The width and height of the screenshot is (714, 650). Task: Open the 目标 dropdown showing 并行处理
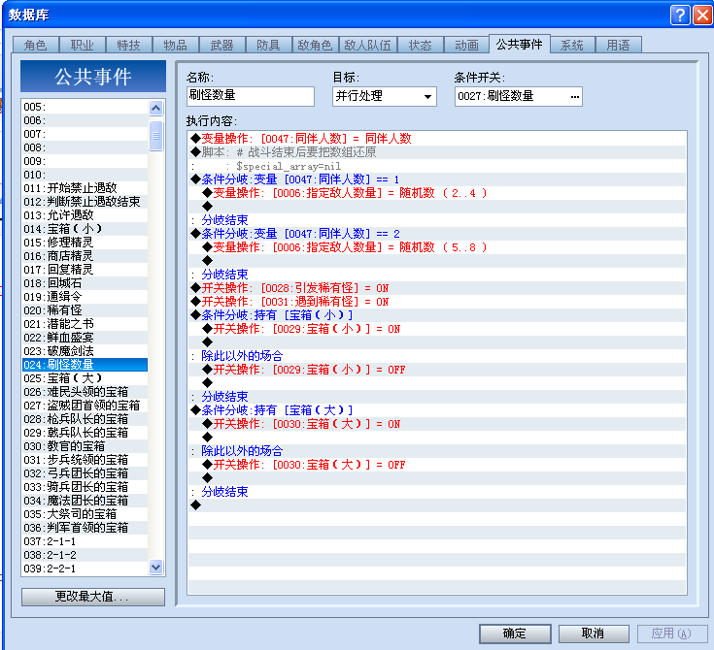385,96
